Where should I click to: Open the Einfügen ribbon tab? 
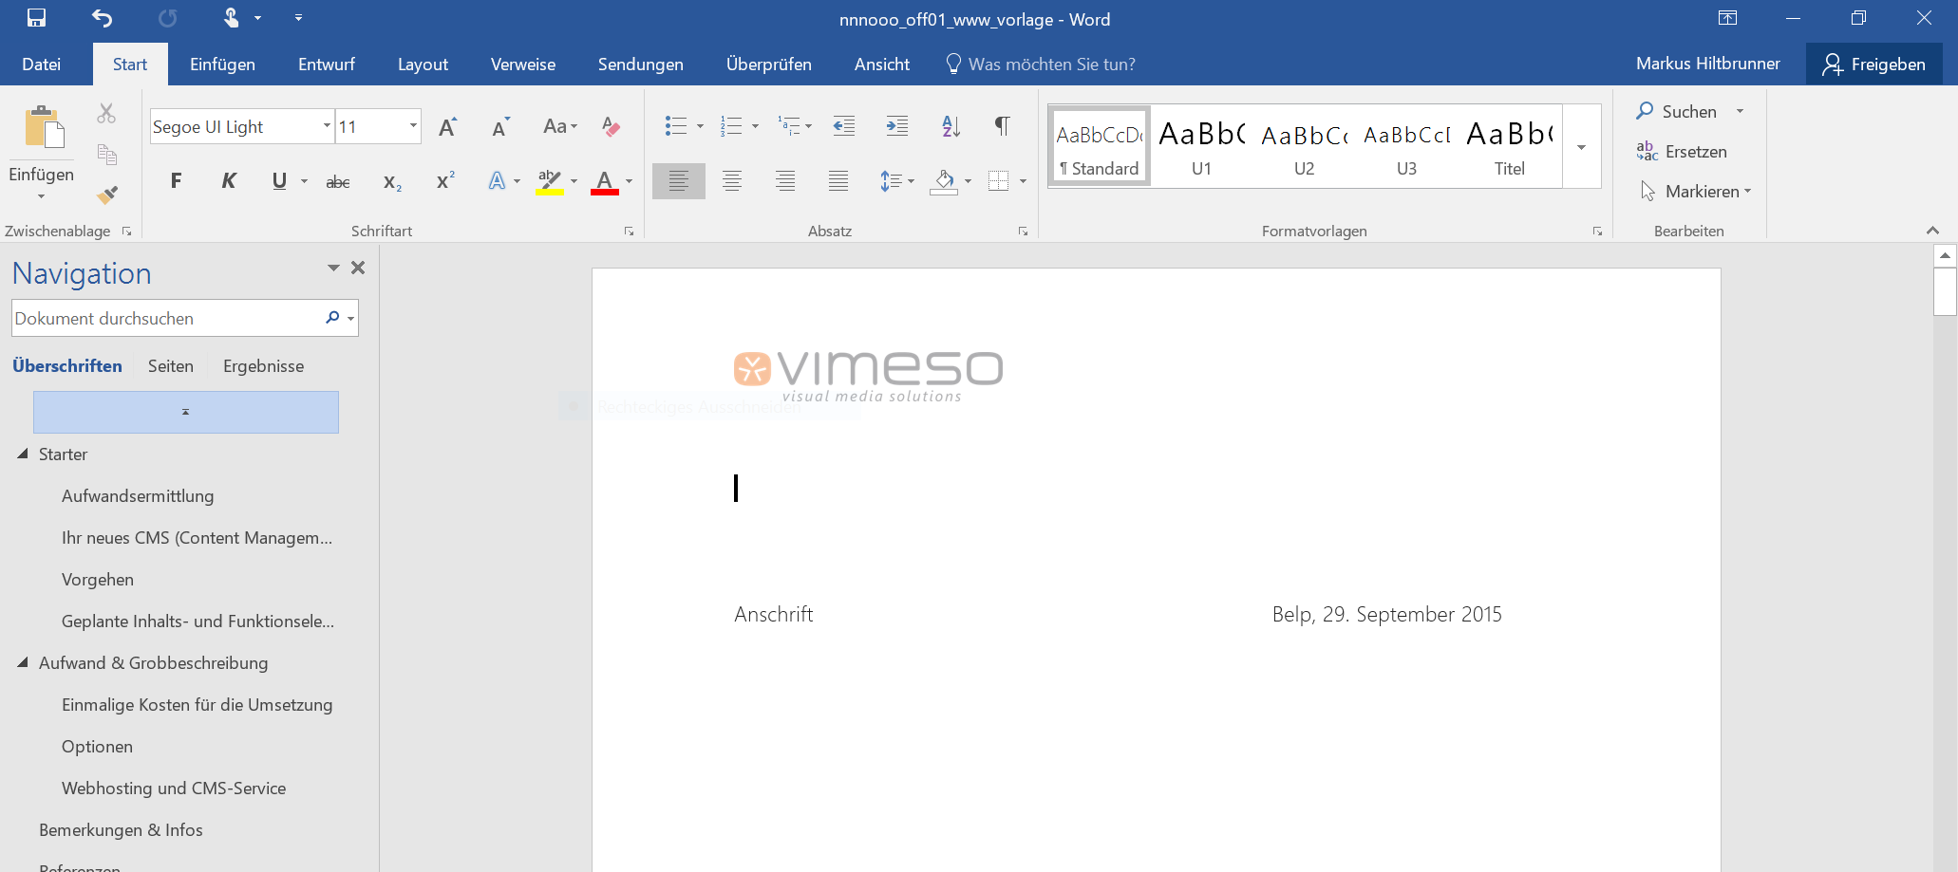point(222,65)
